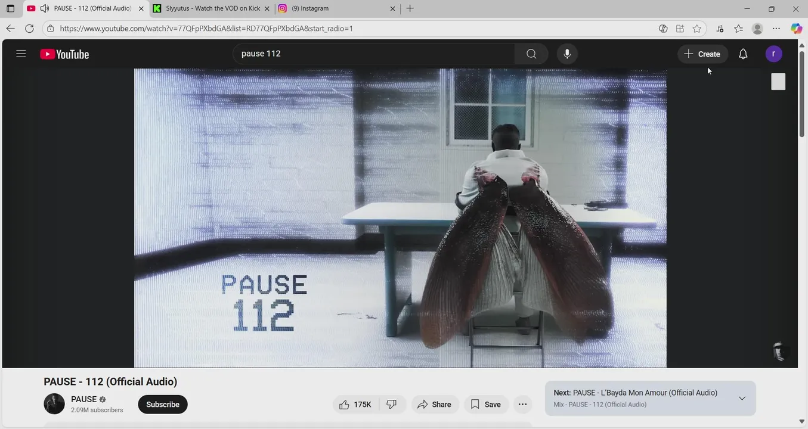Click the video title 'PAUSE - 112 (Official Audio)'
The width and height of the screenshot is (808, 429).
click(x=110, y=382)
